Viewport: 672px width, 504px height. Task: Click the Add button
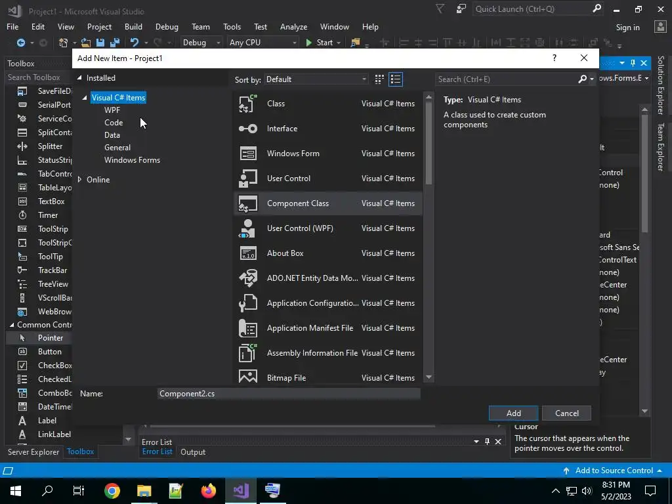pyautogui.click(x=513, y=413)
